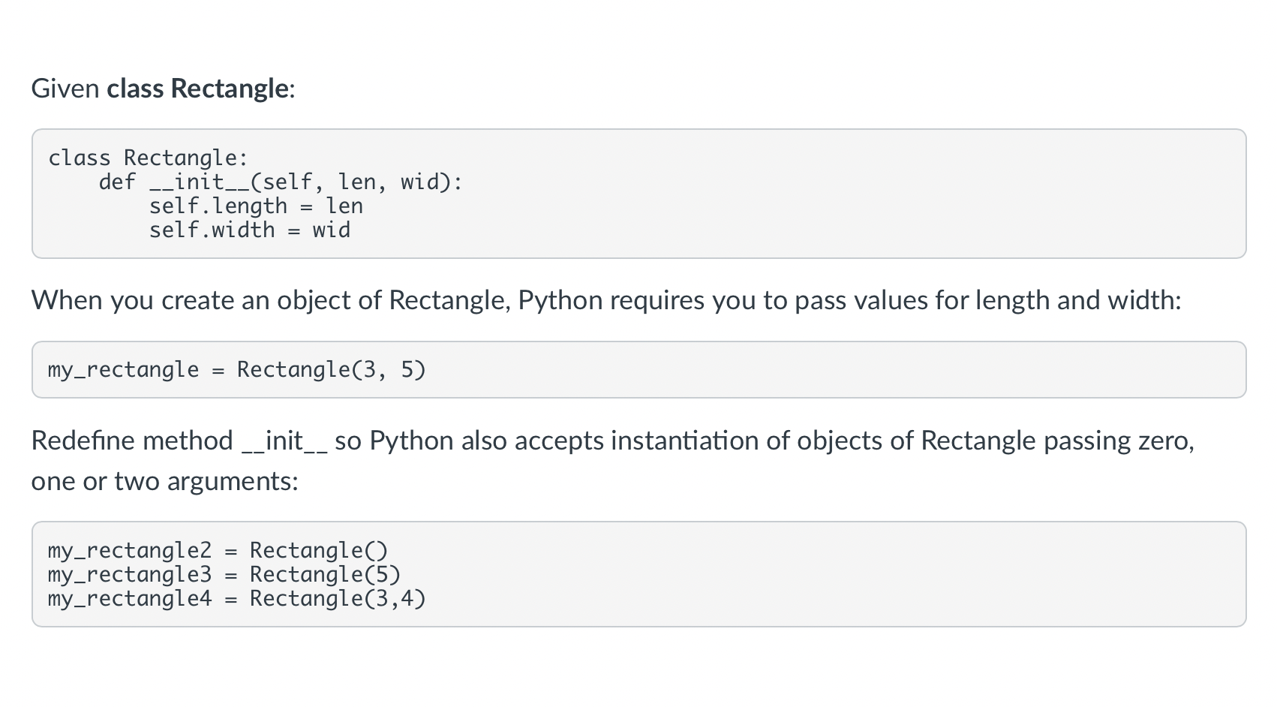Click "__init__" in the def code line
The width and height of the screenshot is (1277, 707).
(186, 182)
